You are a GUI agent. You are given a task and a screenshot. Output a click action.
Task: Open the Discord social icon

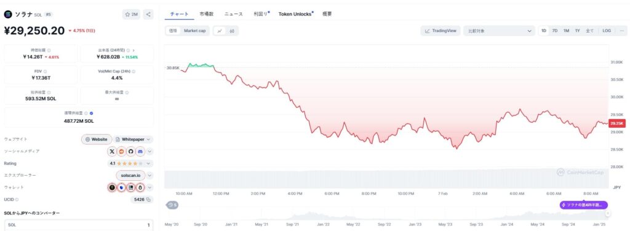[140, 151]
